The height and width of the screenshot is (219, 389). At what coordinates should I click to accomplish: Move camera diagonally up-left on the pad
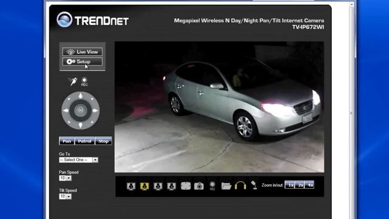(69, 99)
